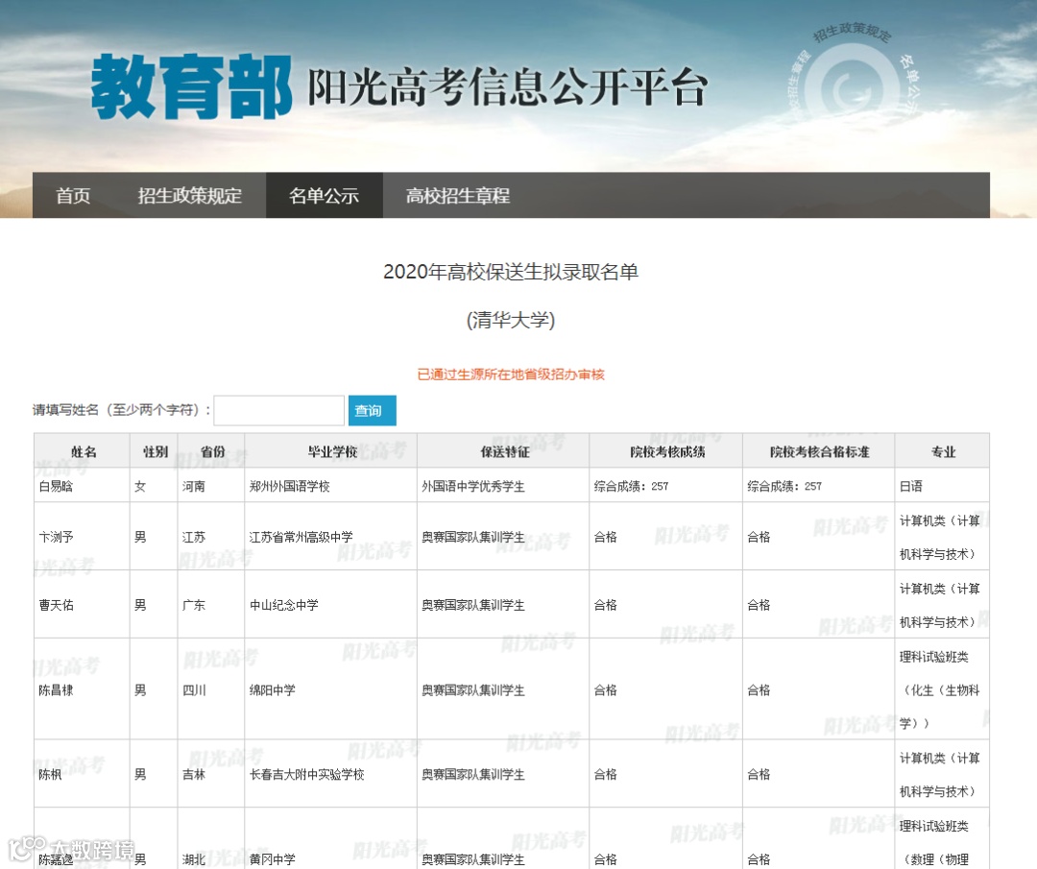Click the 查询 search button

point(373,411)
